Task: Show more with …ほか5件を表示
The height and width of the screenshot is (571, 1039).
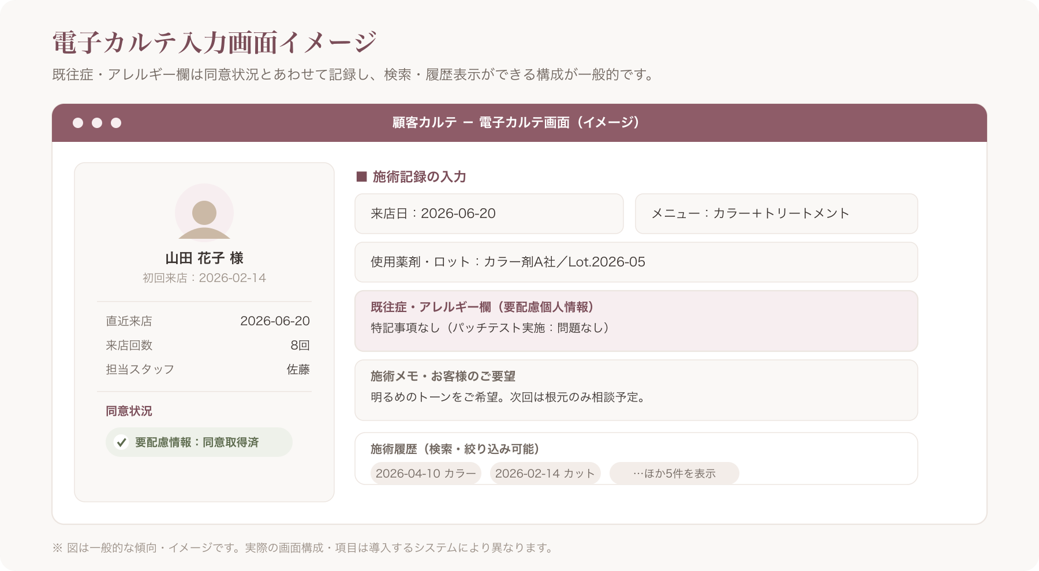Action: [x=674, y=474]
